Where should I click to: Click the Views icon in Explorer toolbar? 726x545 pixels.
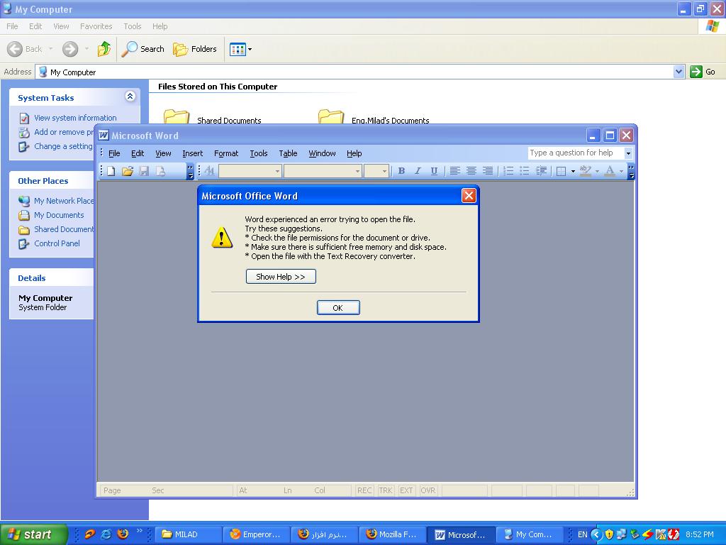pyautogui.click(x=238, y=49)
